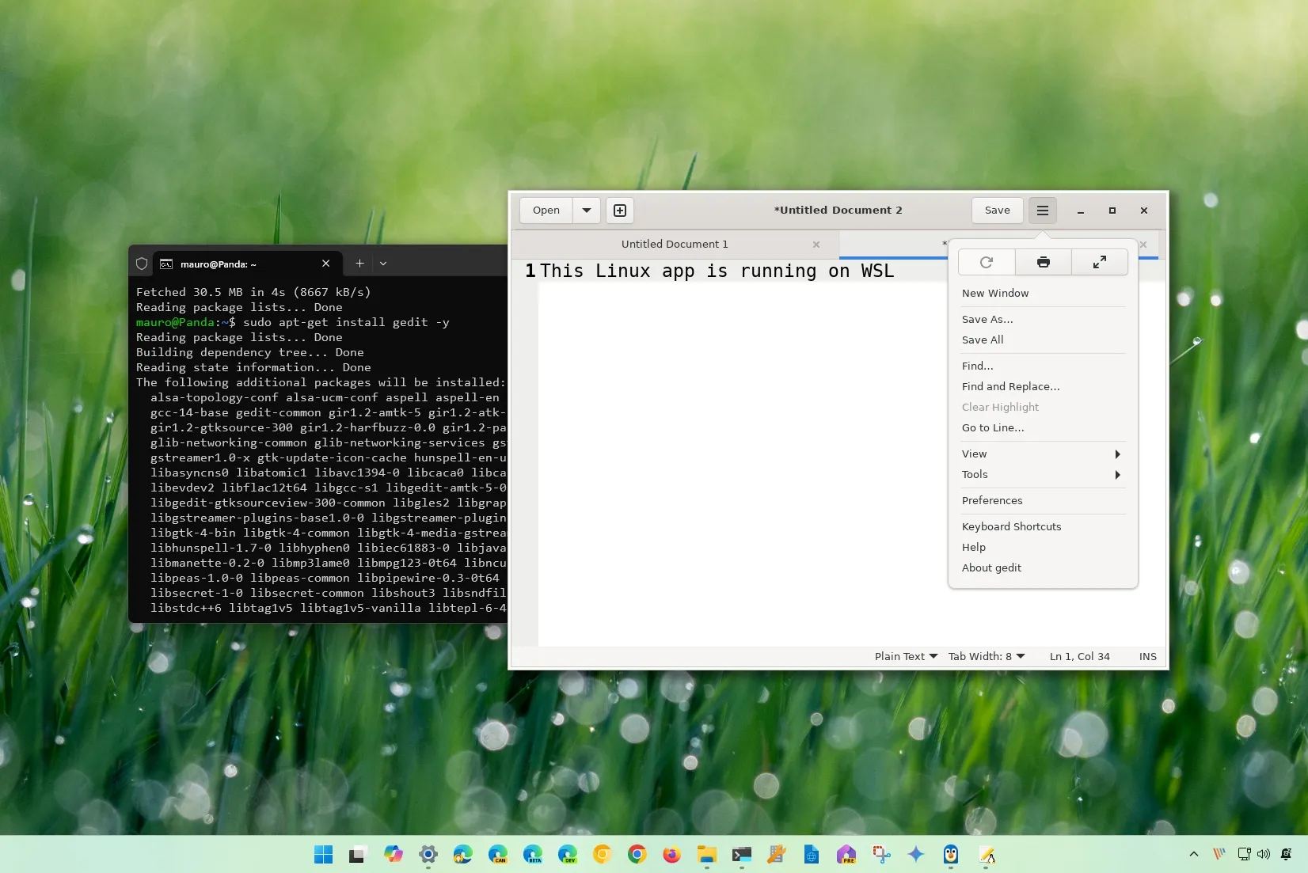Open the Tab Width: 8 dropdown

(987, 656)
